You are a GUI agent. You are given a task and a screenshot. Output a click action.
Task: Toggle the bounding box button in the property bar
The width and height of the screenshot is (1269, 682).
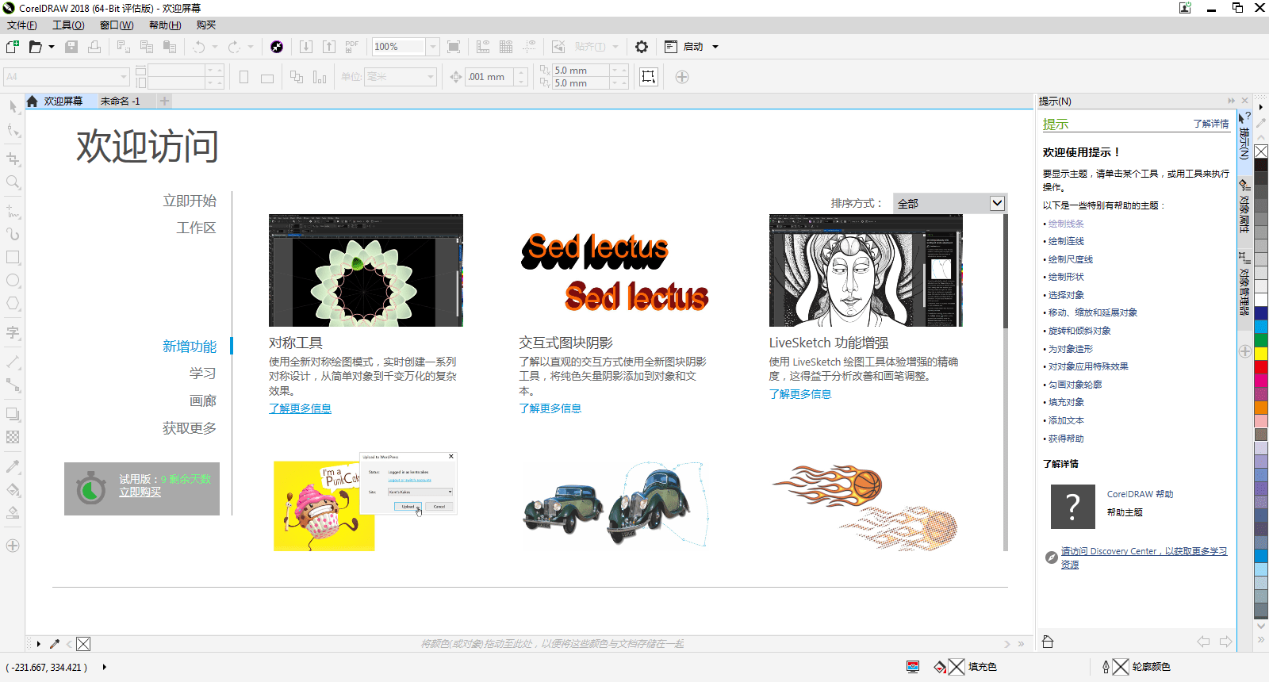[649, 77]
